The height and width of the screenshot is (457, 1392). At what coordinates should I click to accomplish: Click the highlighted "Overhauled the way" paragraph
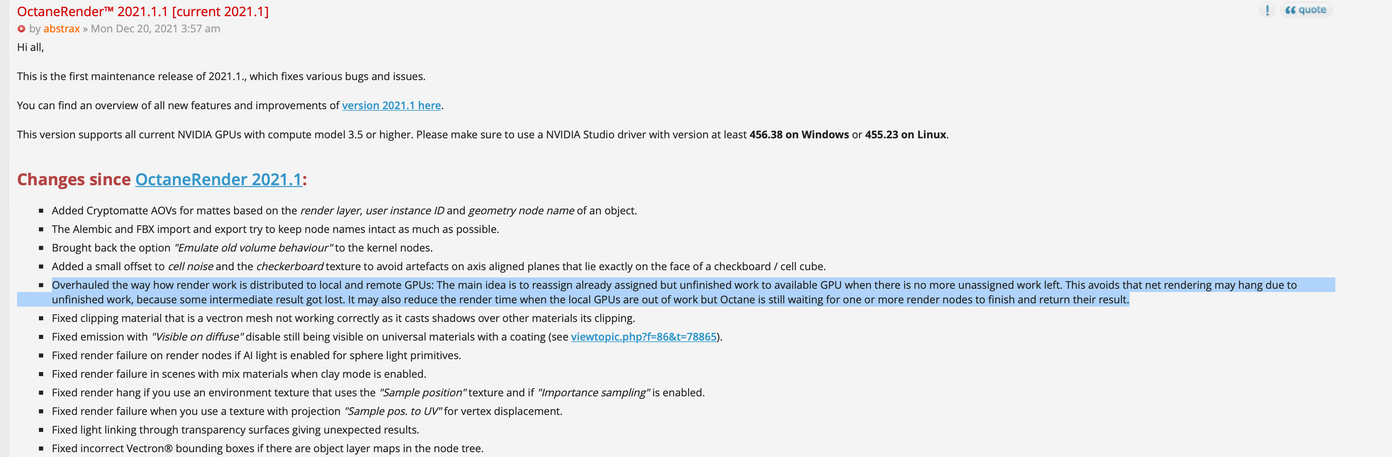pos(541,292)
